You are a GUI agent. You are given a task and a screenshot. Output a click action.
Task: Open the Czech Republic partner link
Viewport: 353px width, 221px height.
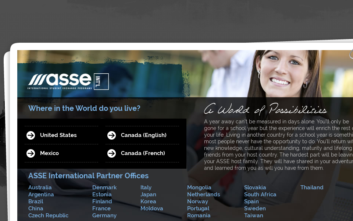click(48, 215)
